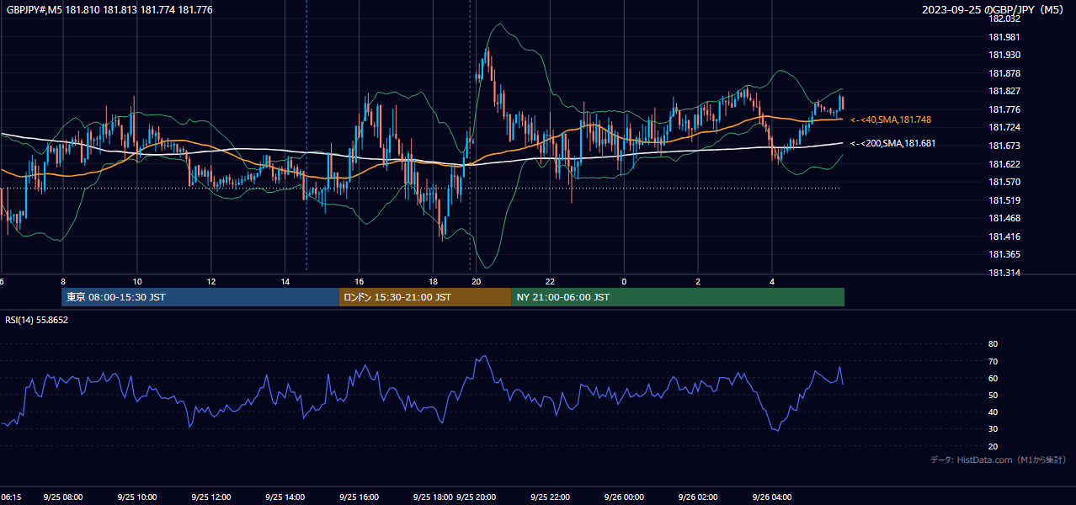Viewport: 1076px width, 505px height.
Task: Click the NY 21:00-06:00 JST session bar
Action: 678,297
